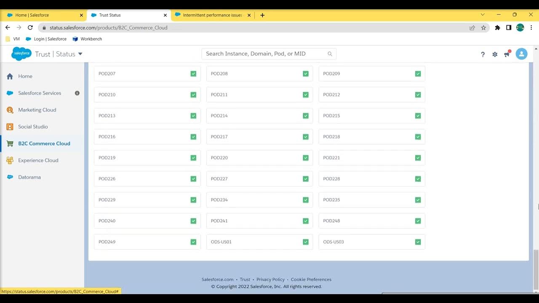539x303 pixels.
Task: Reload the page with the refresh icon
Action: 30,27
